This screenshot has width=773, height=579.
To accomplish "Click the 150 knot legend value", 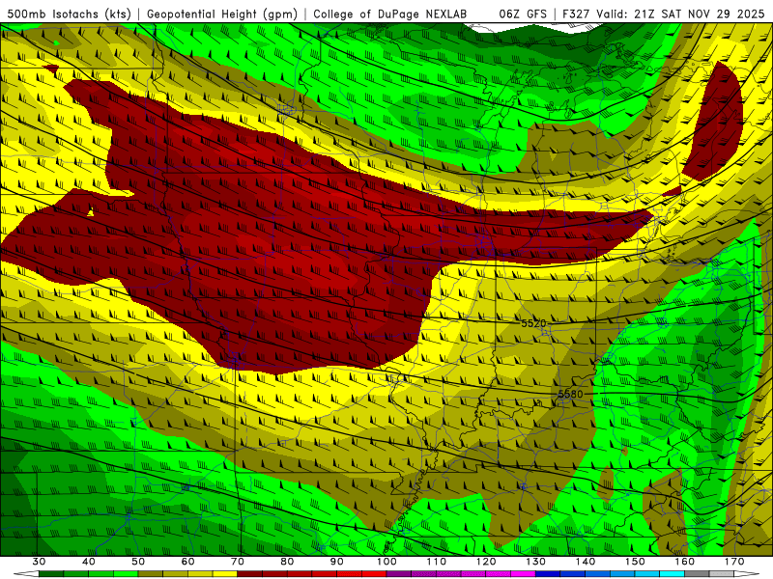I will (635, 562).
